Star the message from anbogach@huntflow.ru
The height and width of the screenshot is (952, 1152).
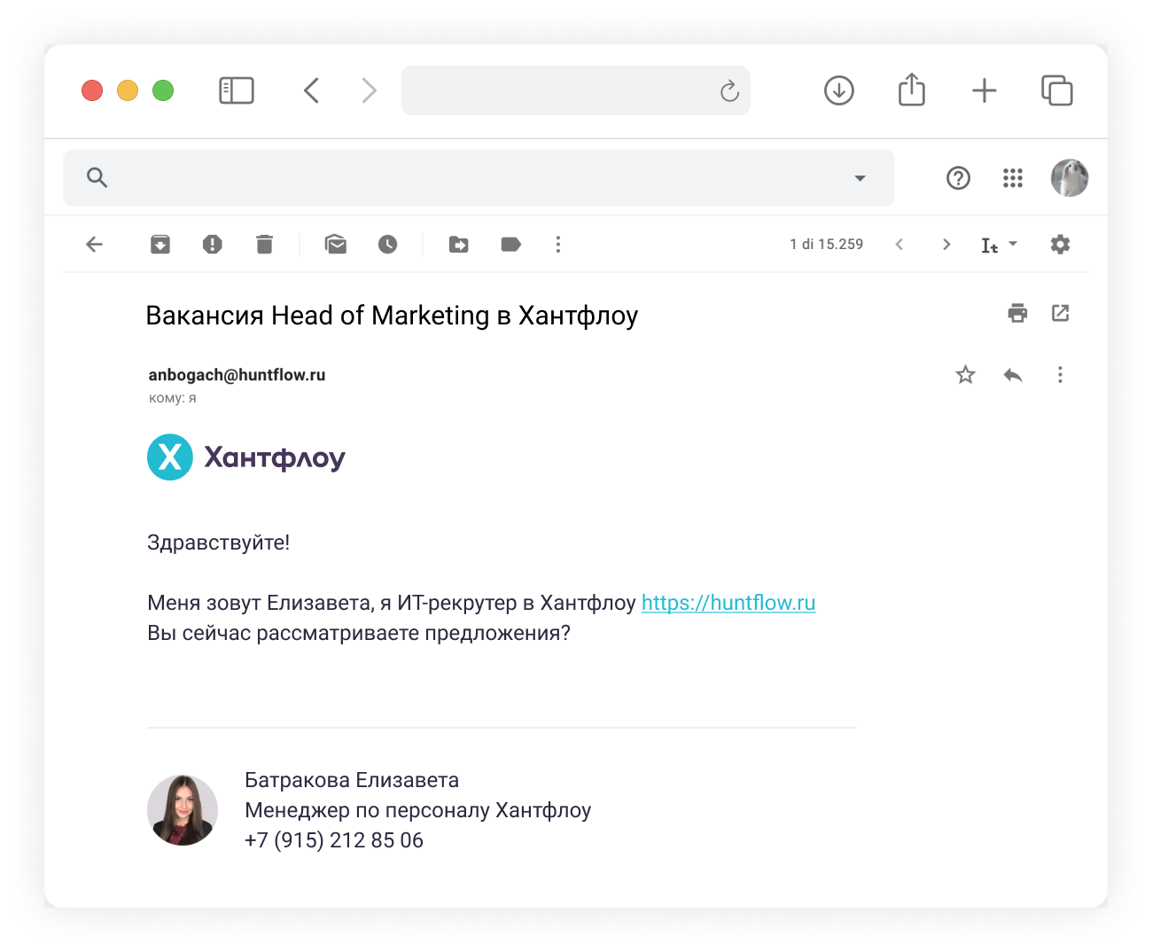(965, 375)
